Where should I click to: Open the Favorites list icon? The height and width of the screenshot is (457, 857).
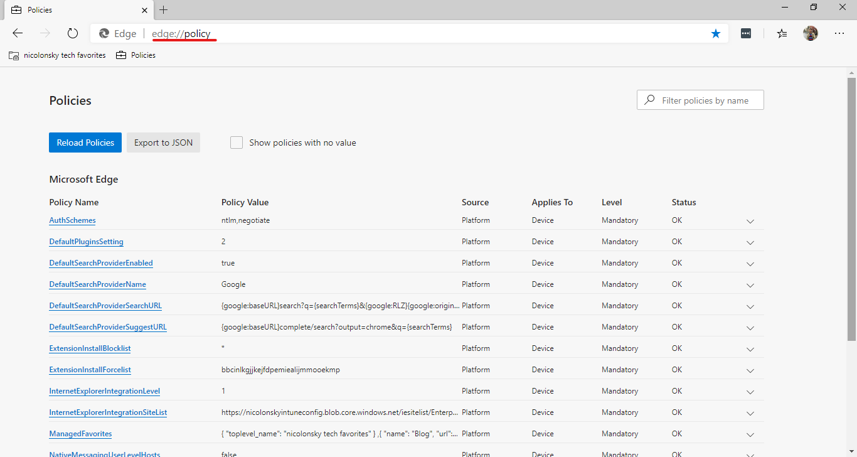click(782, 34)
